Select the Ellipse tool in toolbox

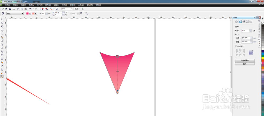pos(2,44)
